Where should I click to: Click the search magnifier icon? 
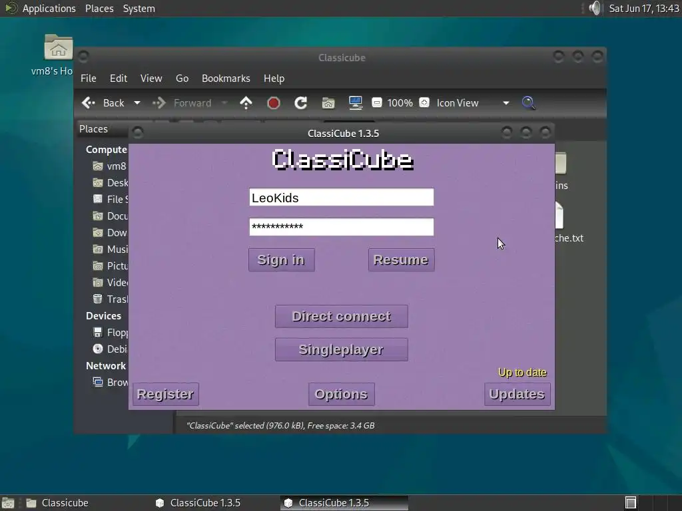(528, 103)
